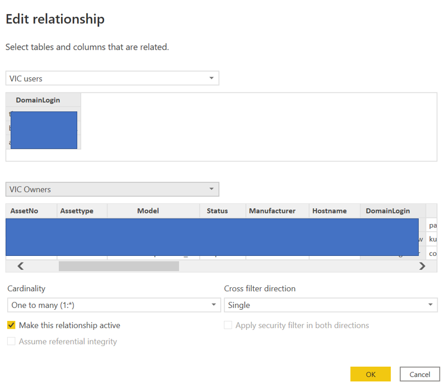Select the Assettype column header

[x=82, y=211]
